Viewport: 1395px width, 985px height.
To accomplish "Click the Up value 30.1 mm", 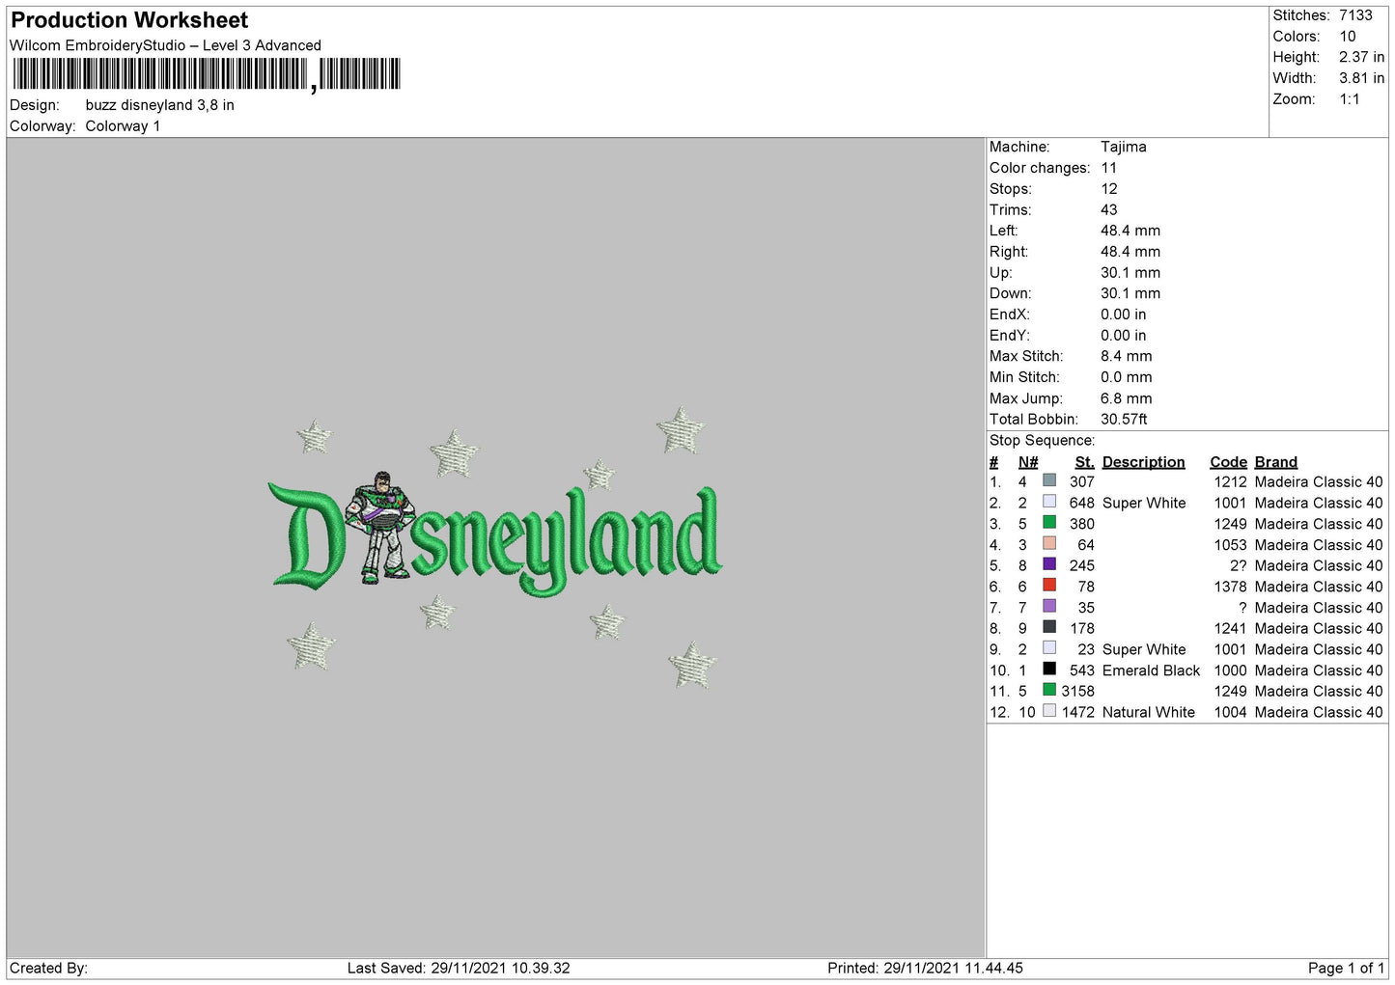I will tap(1130, 273).
